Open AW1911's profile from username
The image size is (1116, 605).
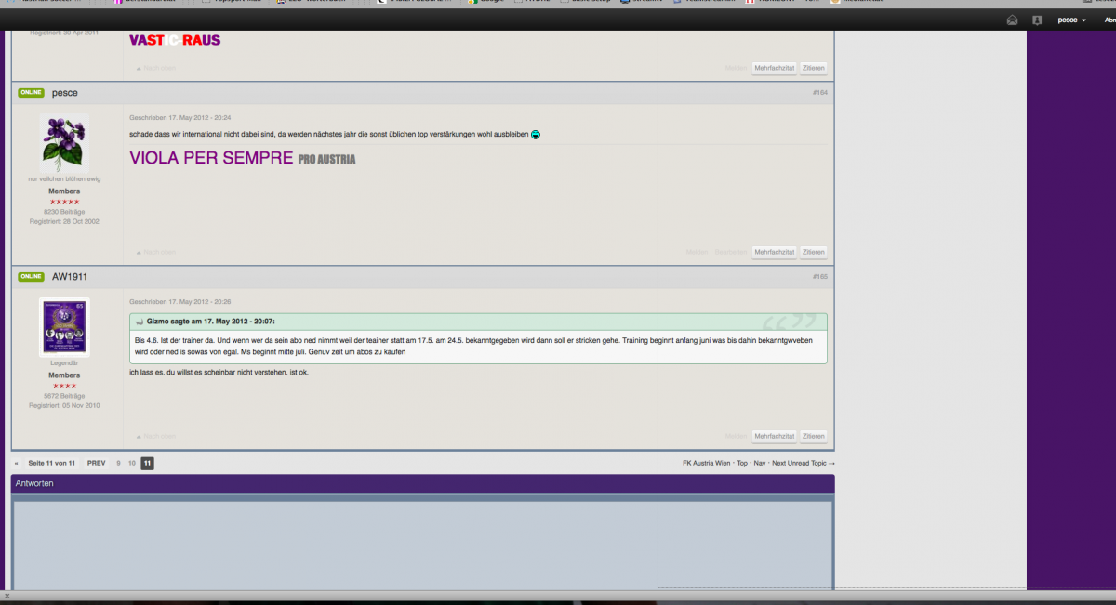70,277
